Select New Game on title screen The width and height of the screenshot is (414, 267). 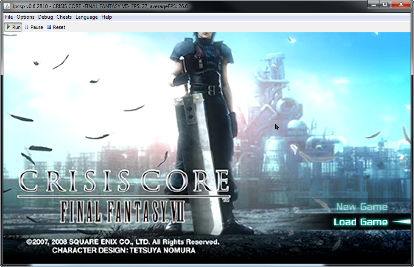361,207
